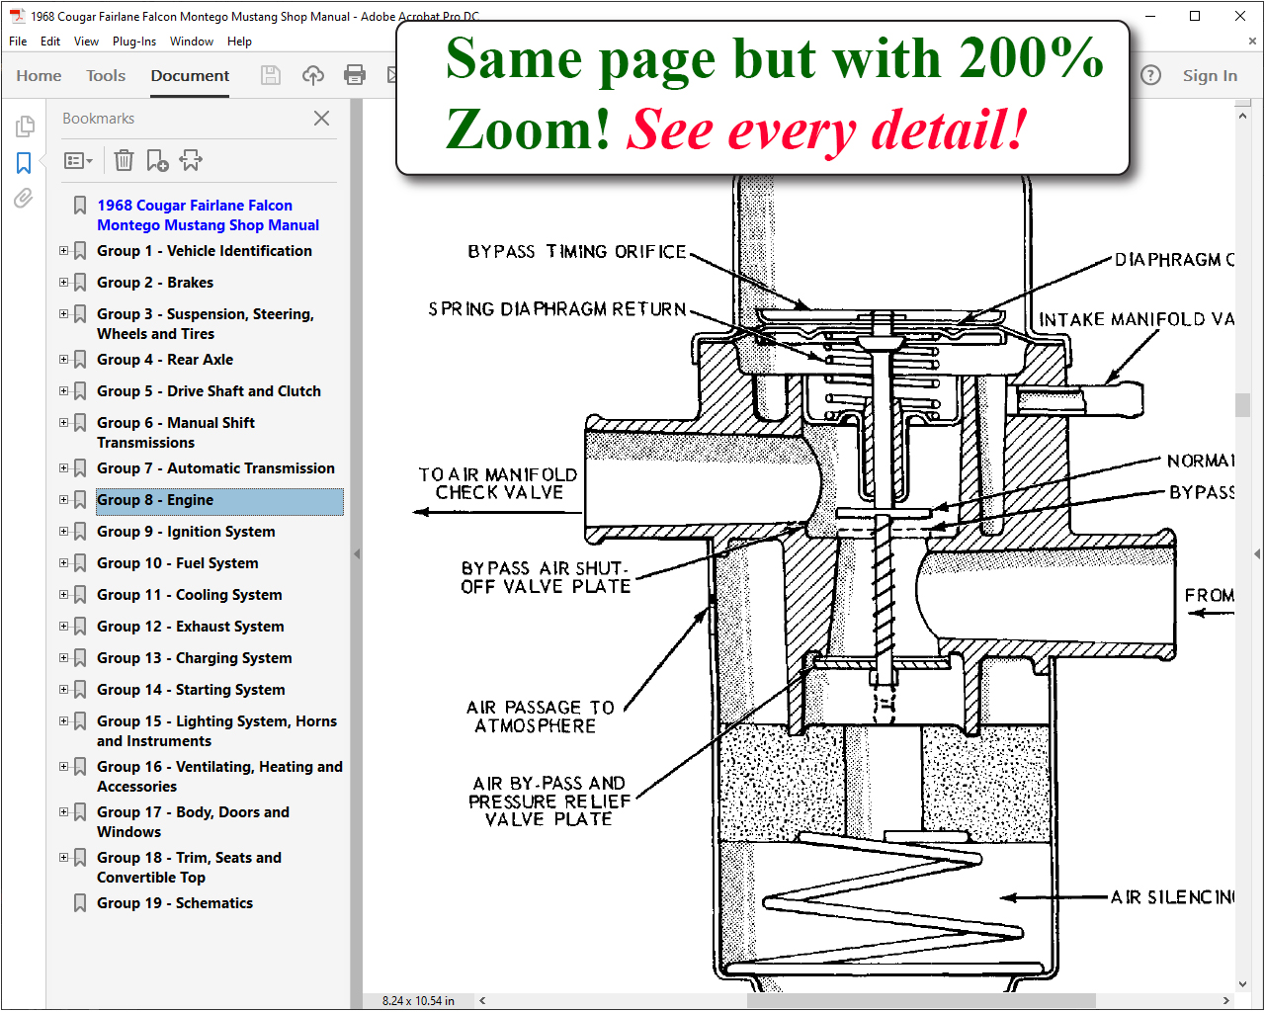Click the Find current bookmark icon

tap(191, 160)
